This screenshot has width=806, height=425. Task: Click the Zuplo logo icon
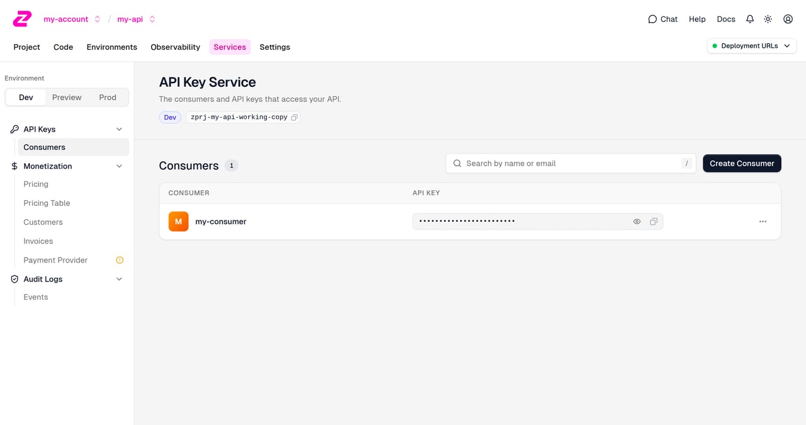(x=22, y=19)
